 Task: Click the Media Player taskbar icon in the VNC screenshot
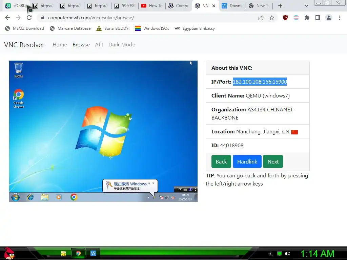59,197
